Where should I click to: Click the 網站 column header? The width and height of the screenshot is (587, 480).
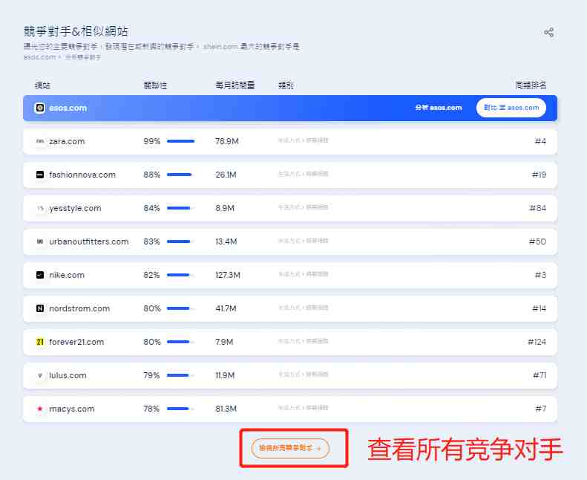point(42,85)
